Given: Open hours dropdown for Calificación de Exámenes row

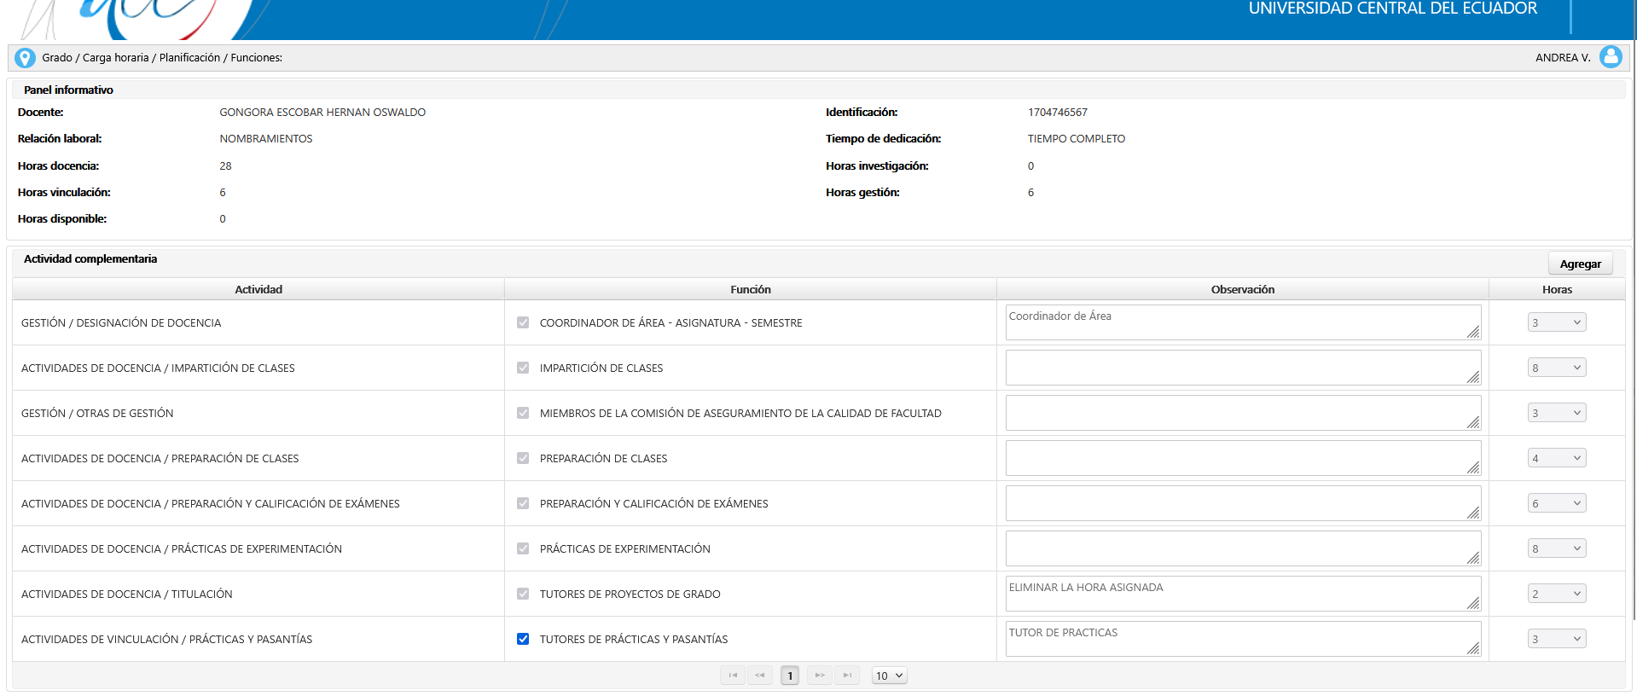Looking at the screenshot, I should point(1557,503).
